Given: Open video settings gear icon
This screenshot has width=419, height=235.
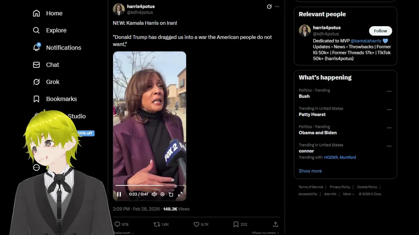Looking at the screenshot, I should [x=162, y=194].
